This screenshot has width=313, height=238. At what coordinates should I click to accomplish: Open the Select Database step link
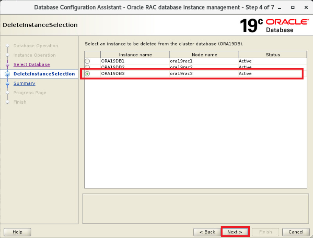coord(32,64)
